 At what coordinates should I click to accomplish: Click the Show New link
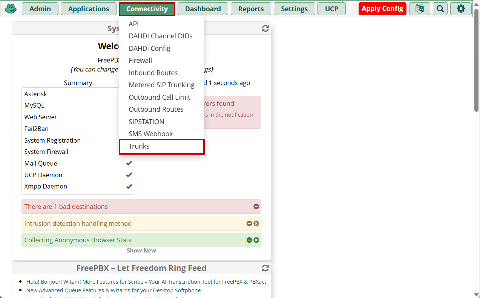tap(141, 251)
